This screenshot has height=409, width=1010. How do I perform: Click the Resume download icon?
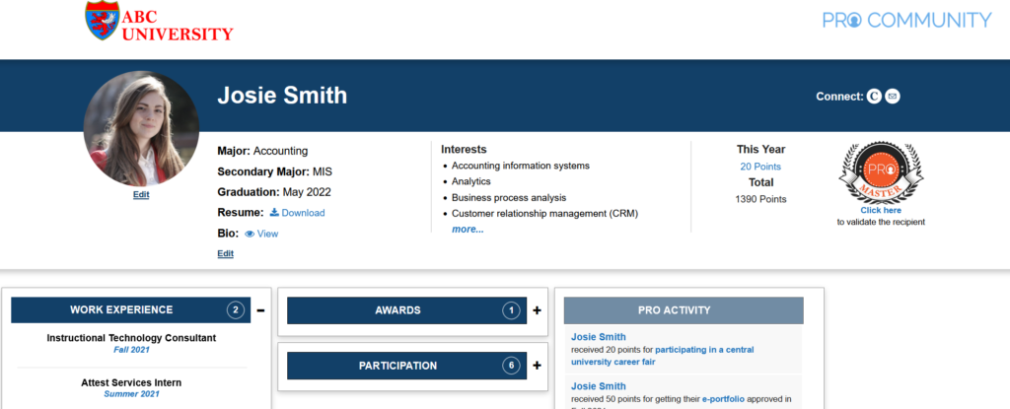click(274, 213)
